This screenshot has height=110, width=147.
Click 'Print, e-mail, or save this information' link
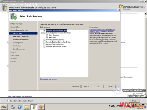(x=20, y=97)
